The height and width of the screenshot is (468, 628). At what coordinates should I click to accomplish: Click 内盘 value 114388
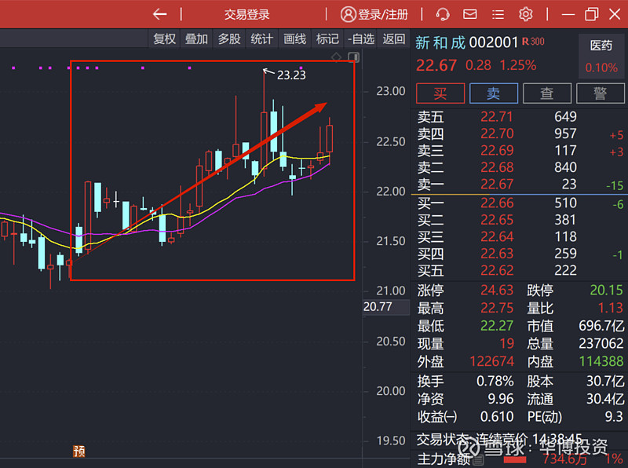click(x=601, y=361)
